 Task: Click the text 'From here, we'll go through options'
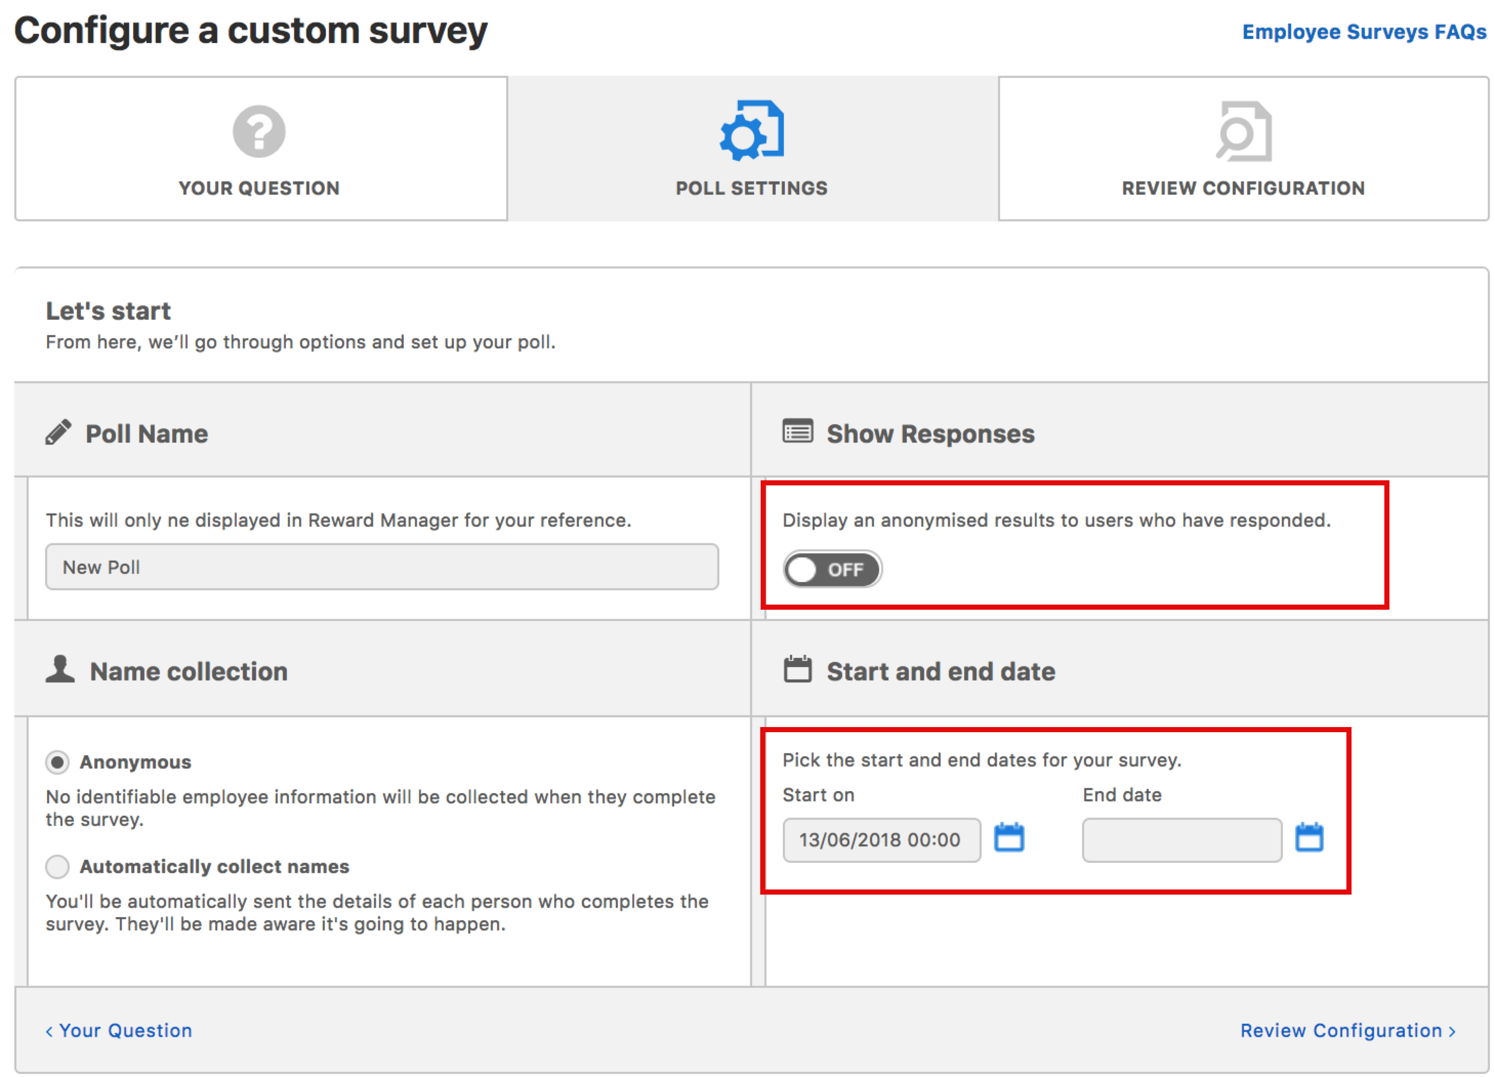tap(300, 342)
